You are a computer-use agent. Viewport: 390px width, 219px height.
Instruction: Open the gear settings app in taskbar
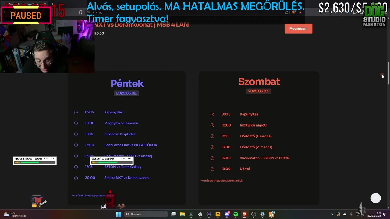click(x=263, y=214)
